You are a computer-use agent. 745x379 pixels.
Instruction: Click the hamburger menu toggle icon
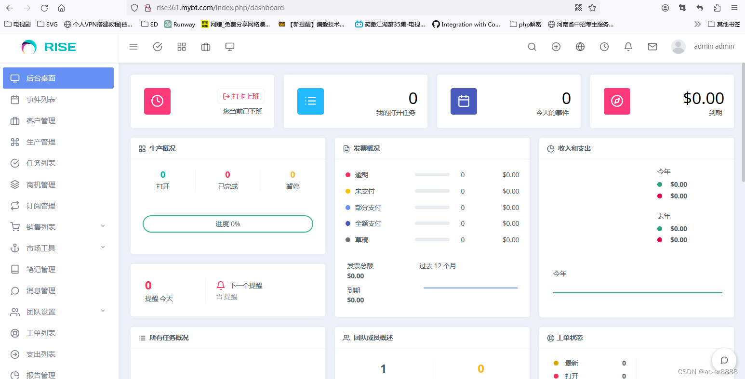coord(133,47)
